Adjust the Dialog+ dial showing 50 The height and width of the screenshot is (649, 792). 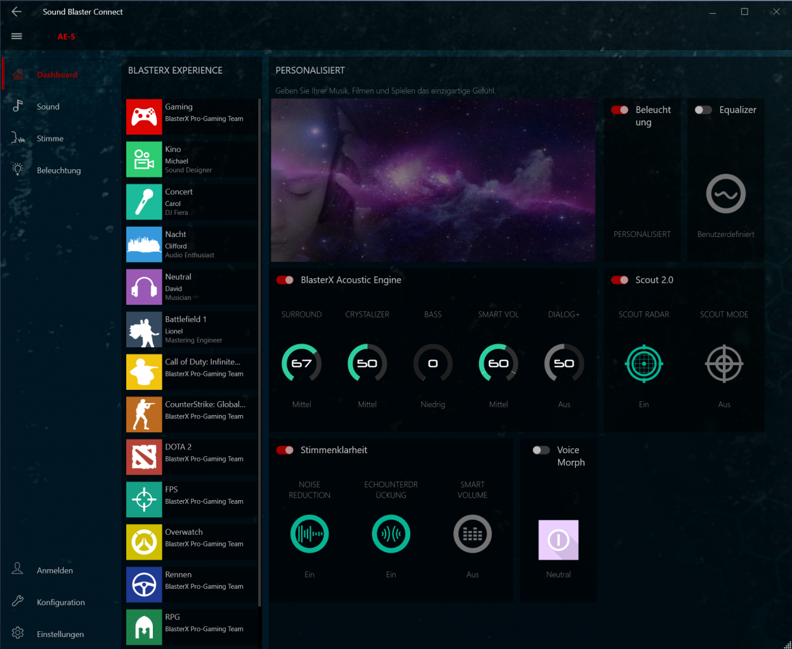click(x=564, y=363)
